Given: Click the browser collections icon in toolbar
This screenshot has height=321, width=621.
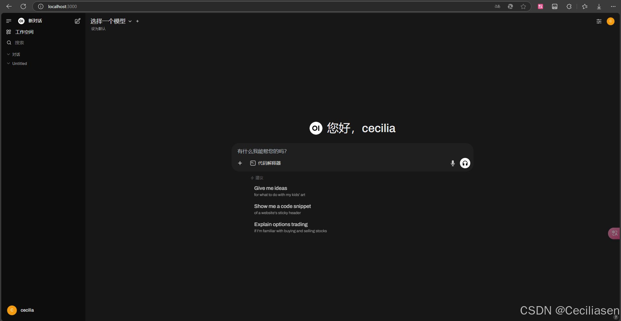Looking at the screenshot, I should (555, 6).
